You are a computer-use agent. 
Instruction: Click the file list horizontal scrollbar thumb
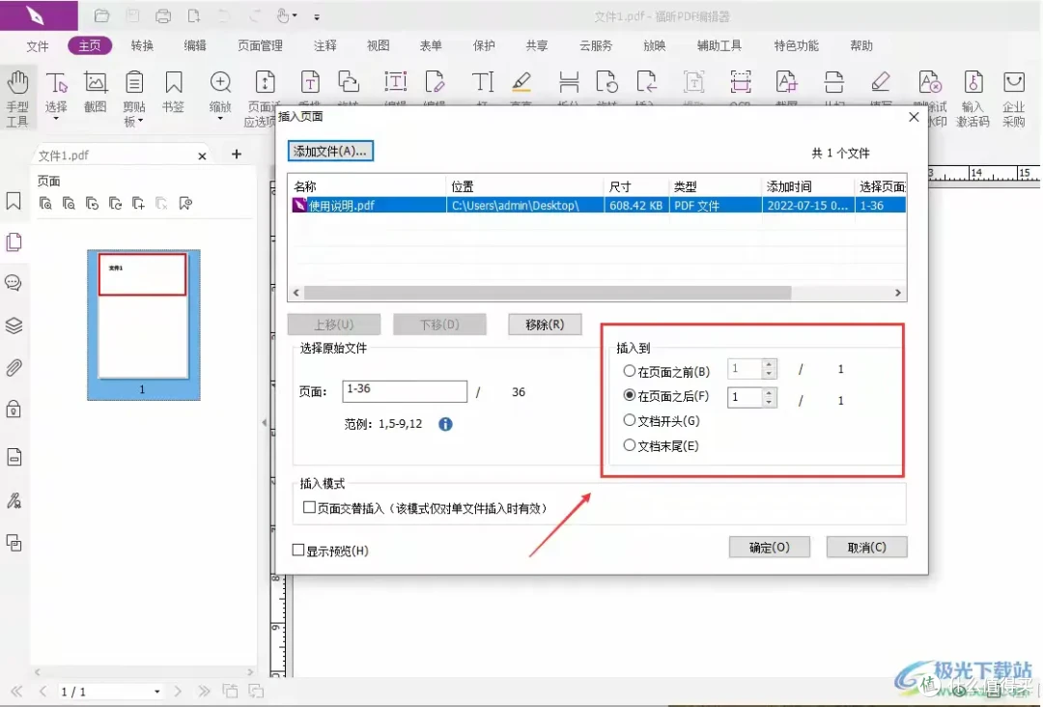[548, 293]
